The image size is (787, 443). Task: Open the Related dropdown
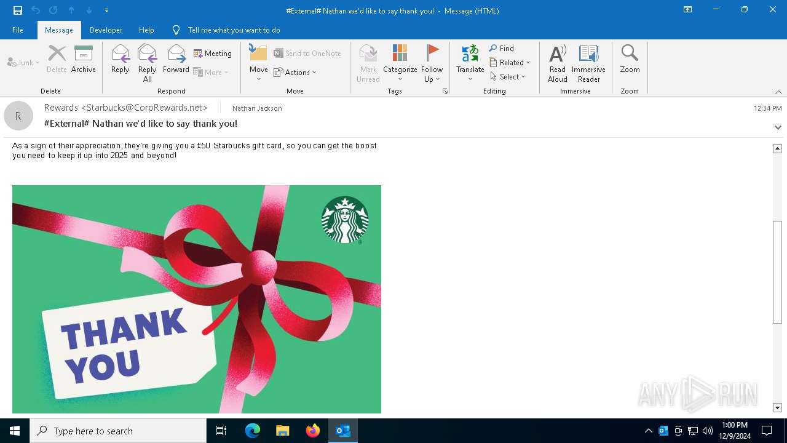pyautogui.click(x=510, y=63)
